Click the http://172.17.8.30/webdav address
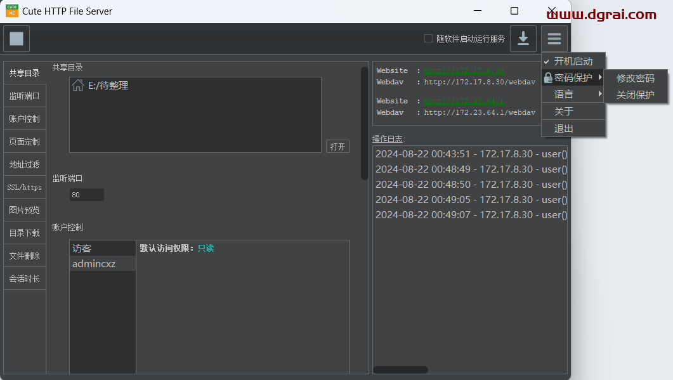The height and width of the screenshot is (380, 673). [480, 82]
